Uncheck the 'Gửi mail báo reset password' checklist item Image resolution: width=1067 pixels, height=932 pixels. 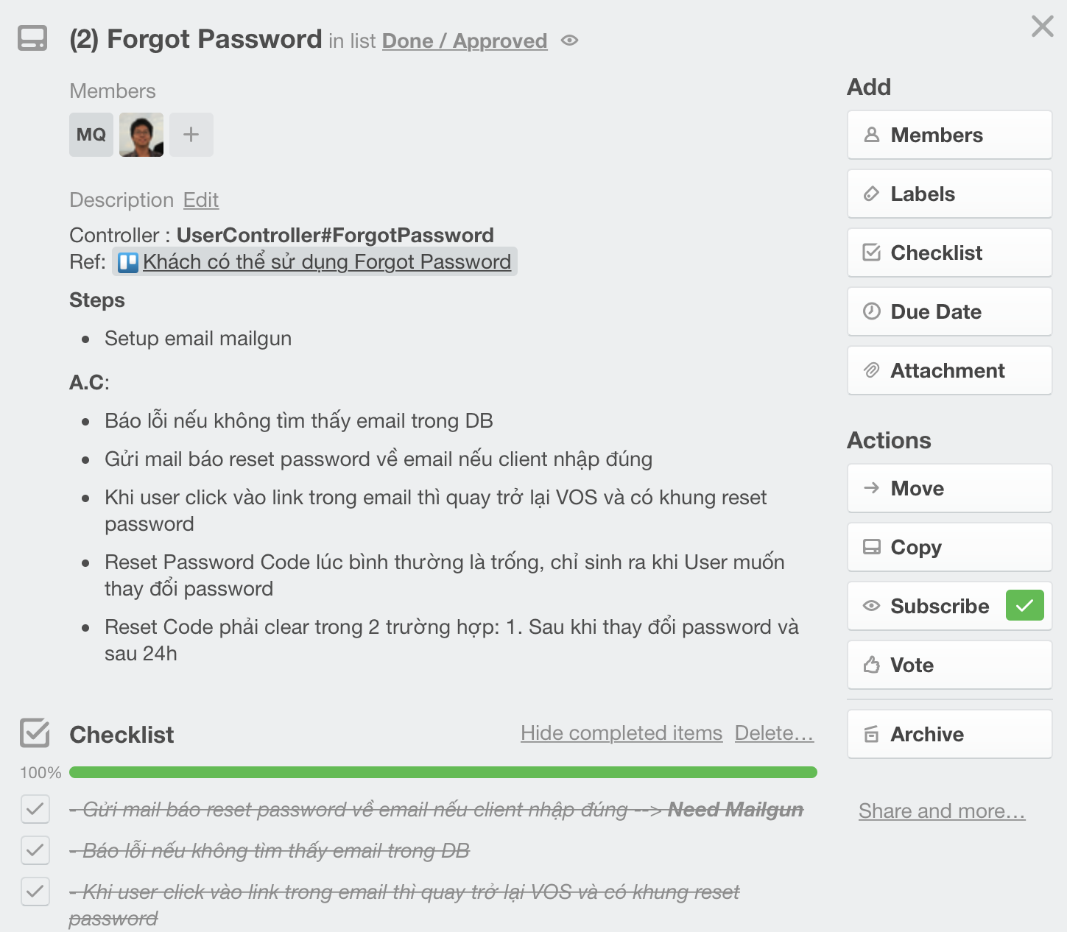35,809
